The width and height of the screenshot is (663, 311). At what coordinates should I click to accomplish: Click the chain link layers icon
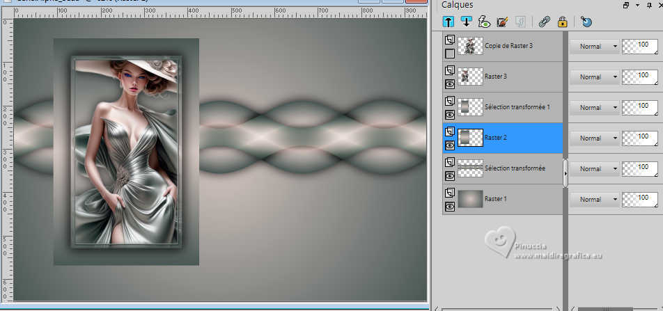[544, 22]
